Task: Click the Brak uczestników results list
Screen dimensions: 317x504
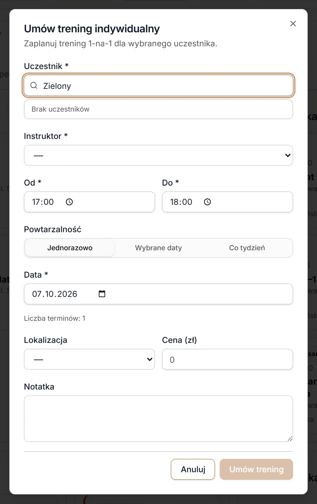Action: (x=158, y=109)
